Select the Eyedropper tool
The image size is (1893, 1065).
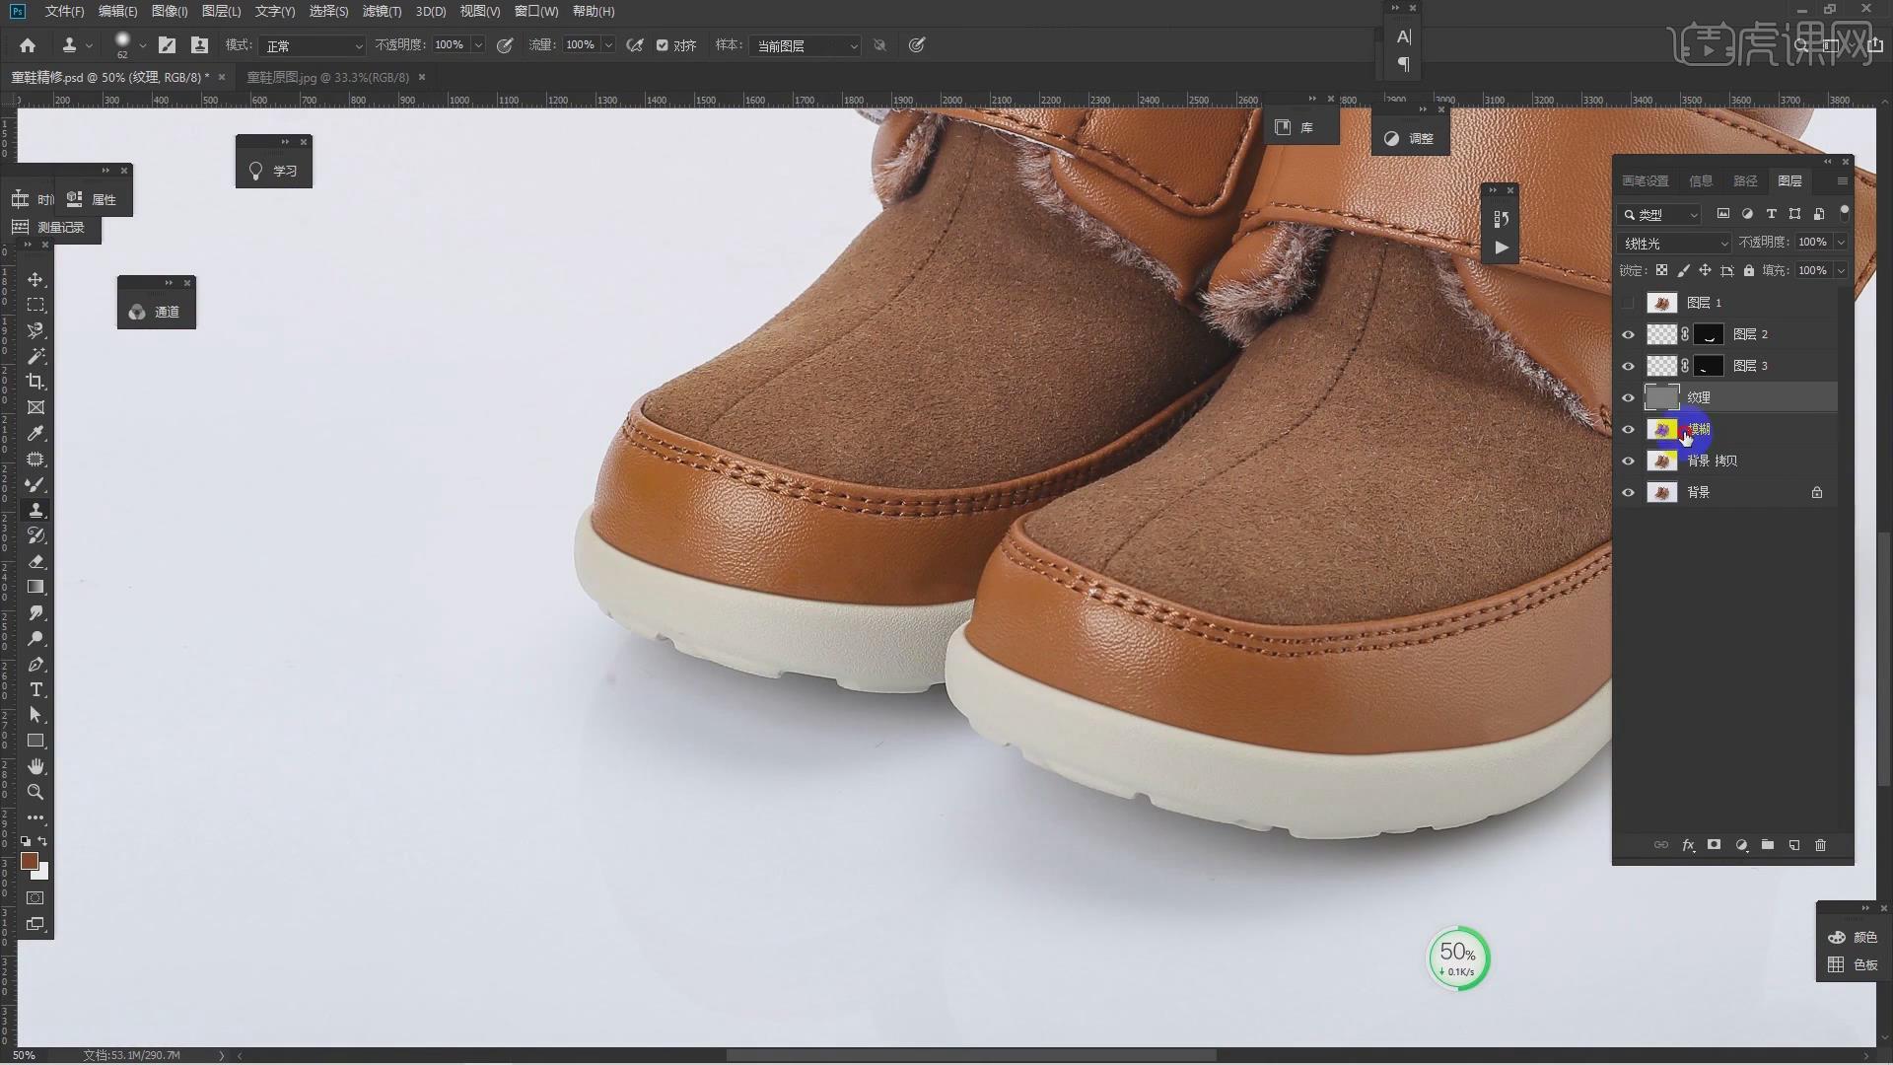[x=35, y=433]
